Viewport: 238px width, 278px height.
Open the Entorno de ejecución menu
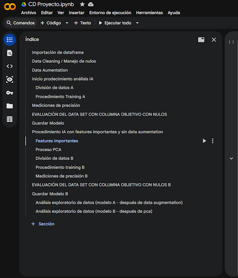coord(110,13)
